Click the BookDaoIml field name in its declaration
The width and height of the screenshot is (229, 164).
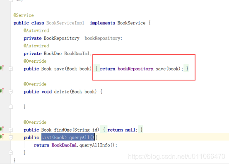point(77,54)
